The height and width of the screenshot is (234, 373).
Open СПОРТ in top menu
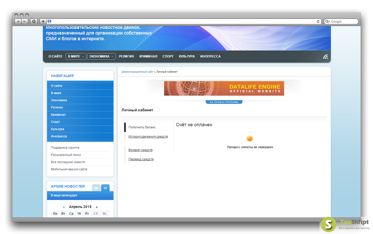point(168,56)
